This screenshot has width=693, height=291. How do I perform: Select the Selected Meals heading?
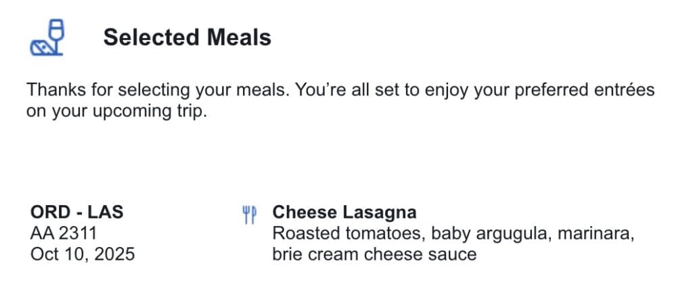[187, 38]
